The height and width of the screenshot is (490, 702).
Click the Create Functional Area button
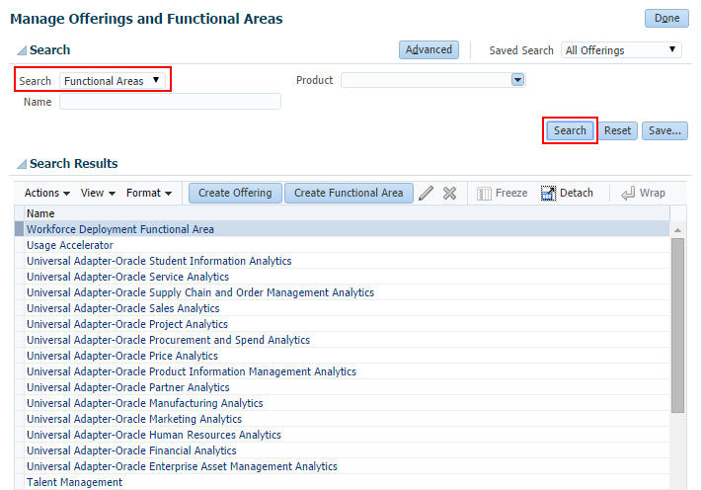pos(348,194)
